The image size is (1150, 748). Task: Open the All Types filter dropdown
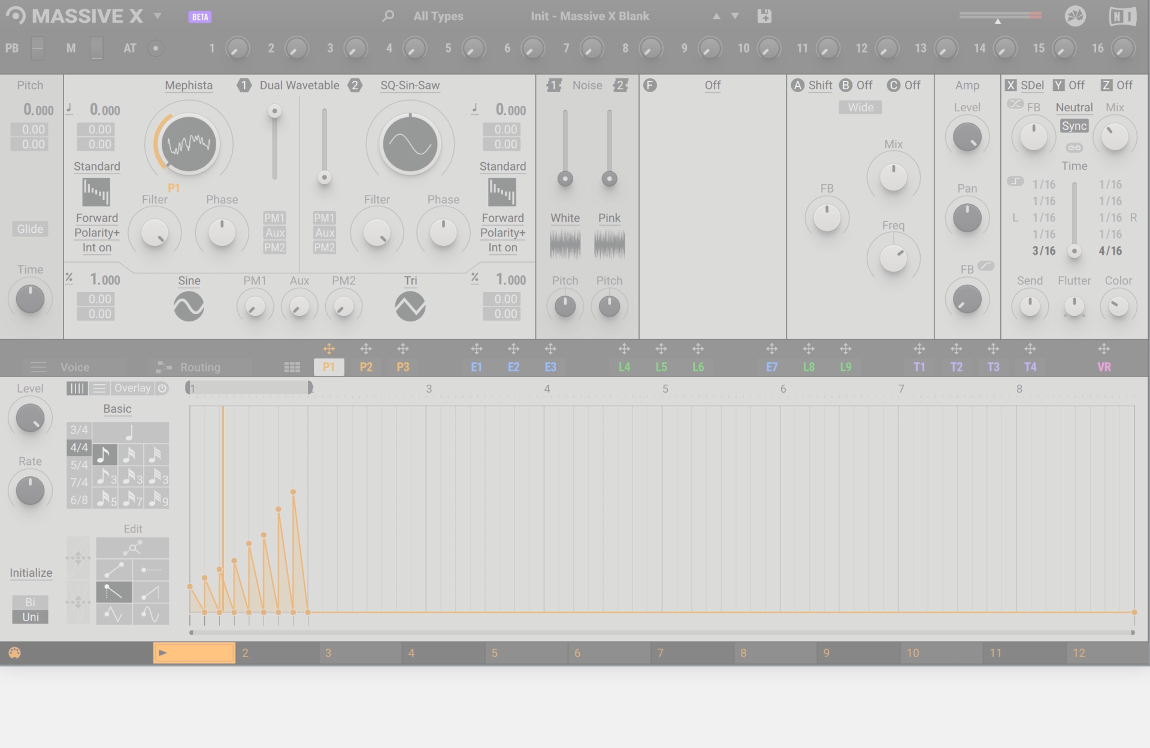(438, 16)
